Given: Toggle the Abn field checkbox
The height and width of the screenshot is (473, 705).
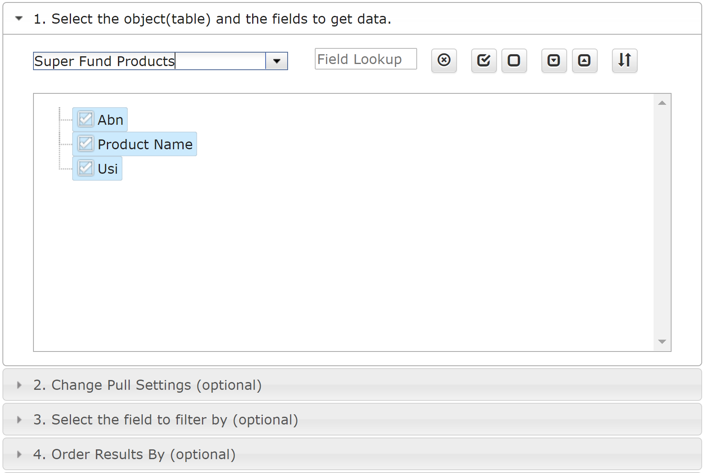Looking at the screenshot, I should click(x=86, y=119).
